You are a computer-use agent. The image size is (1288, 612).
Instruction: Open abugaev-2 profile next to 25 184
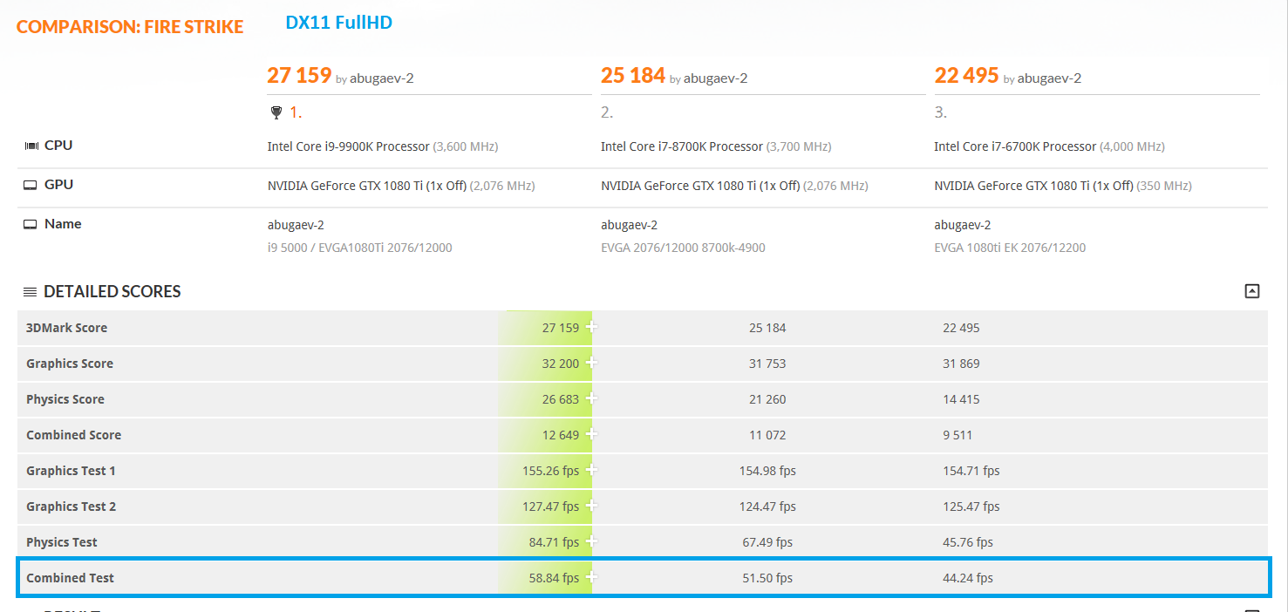(715, 78)
